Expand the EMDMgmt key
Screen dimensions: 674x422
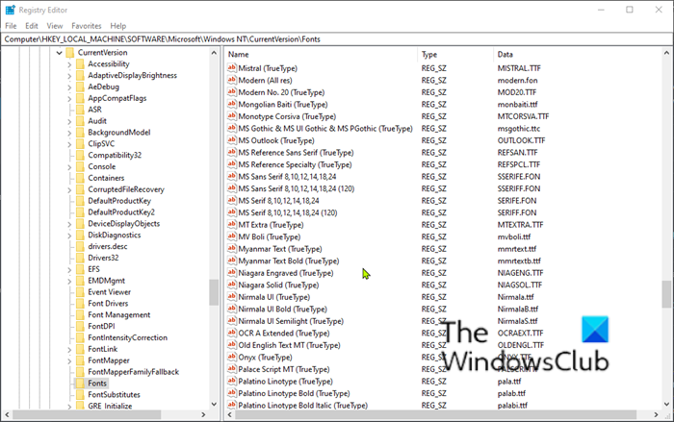(69, 281)
